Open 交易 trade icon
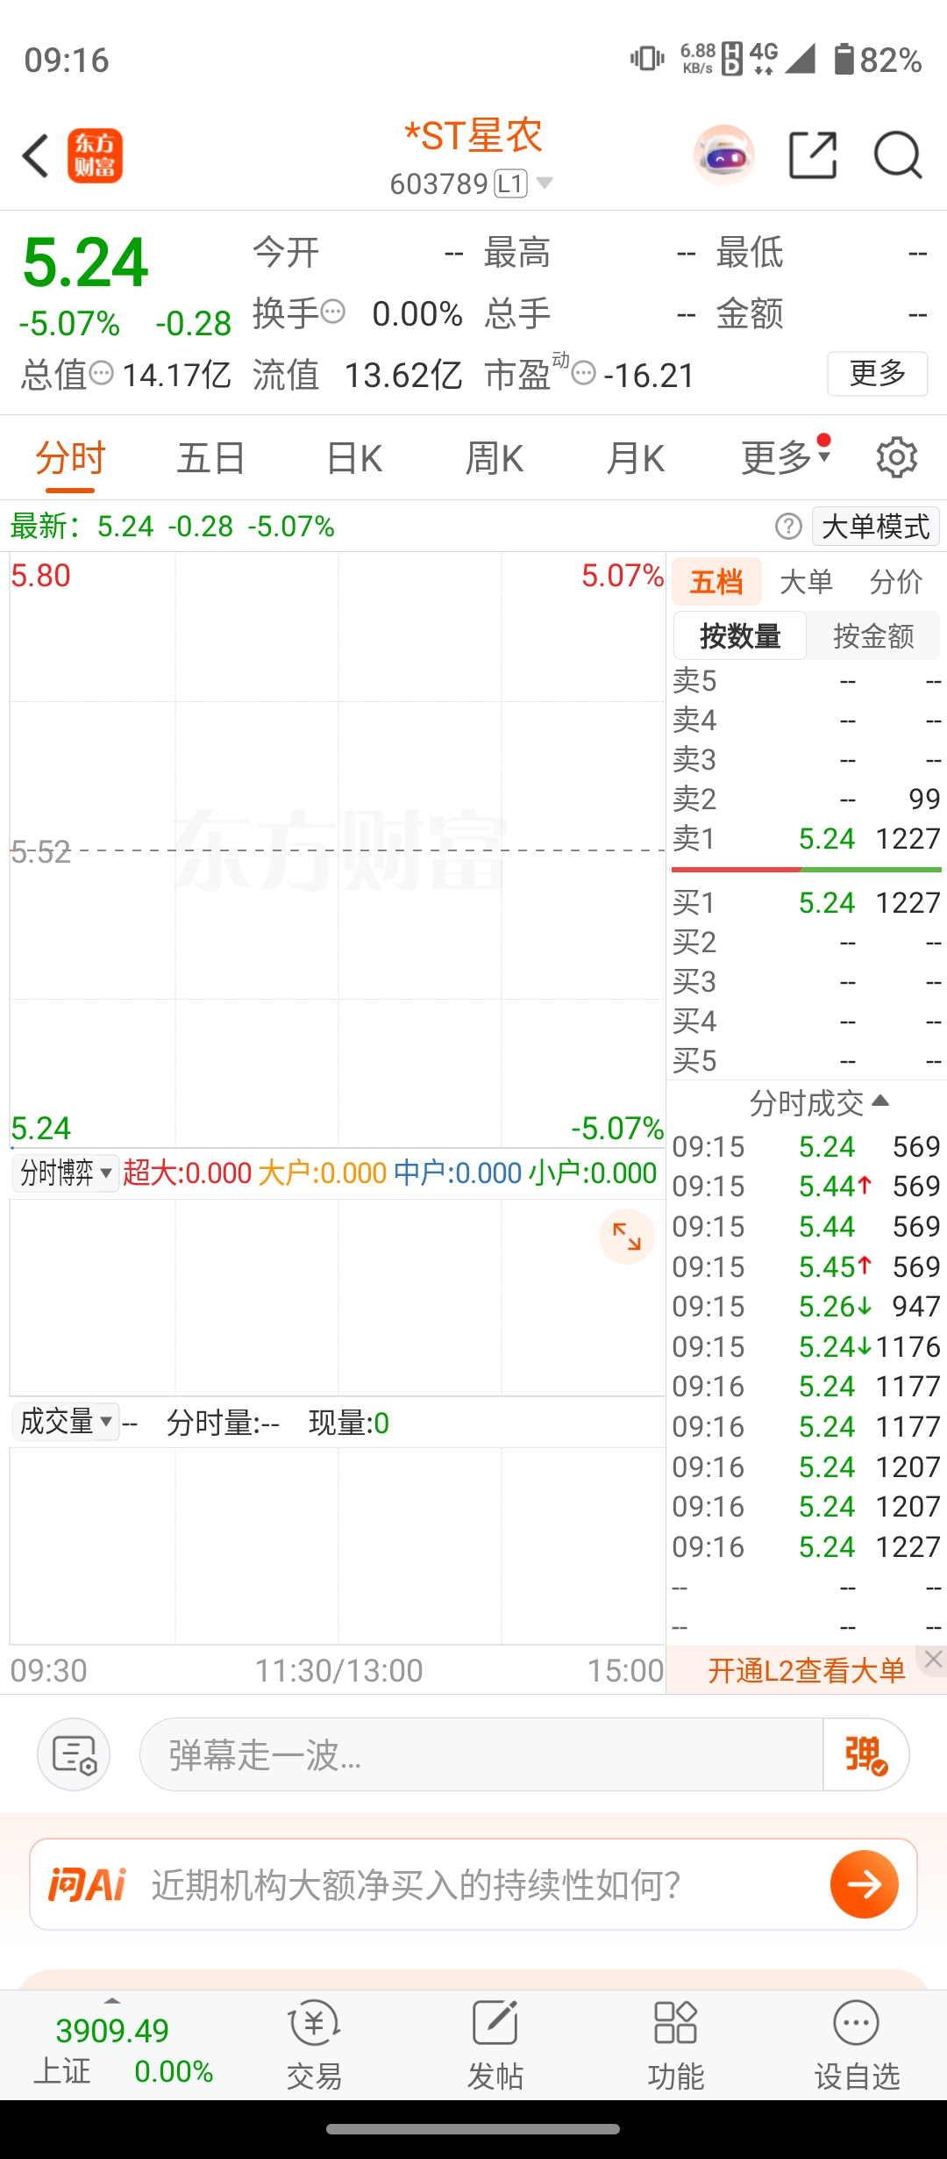This screenshot has width=947, height=2159. (314, 2047)
